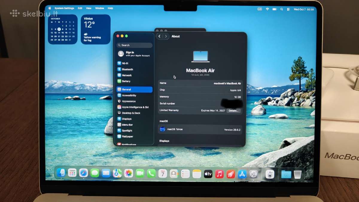This screenshot has height=202, width=359.
Task: Click the Wed Oct 7 date and time
Action: (x=304, y=10)
